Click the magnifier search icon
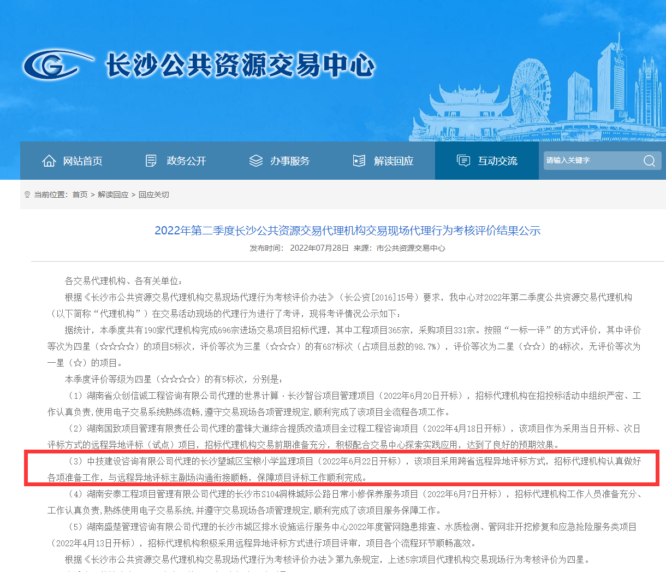This screenshot has width=666, height=572. pos(649,161)
